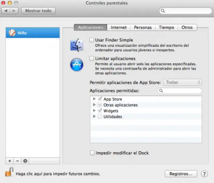Open the App Store permissions dropdown
This screenshot has width=214, height=183.
182,82
